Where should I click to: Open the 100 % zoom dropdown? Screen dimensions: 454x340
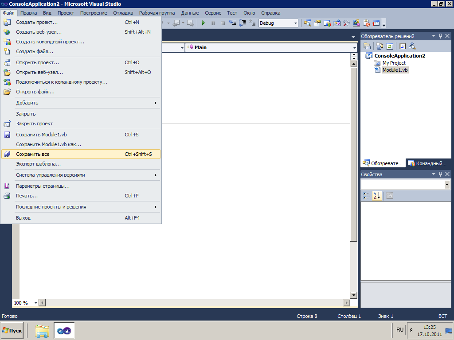coord(36,303)
